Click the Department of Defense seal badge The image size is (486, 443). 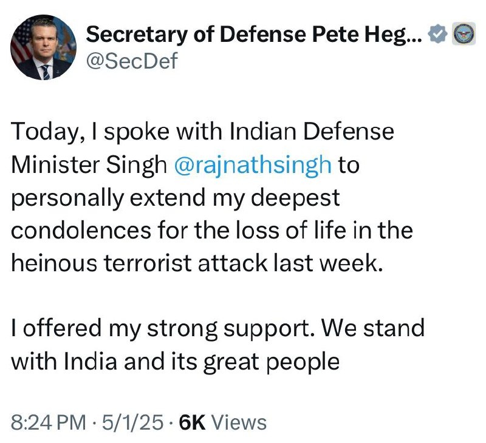pyautogui.click(x=461, y=35)
